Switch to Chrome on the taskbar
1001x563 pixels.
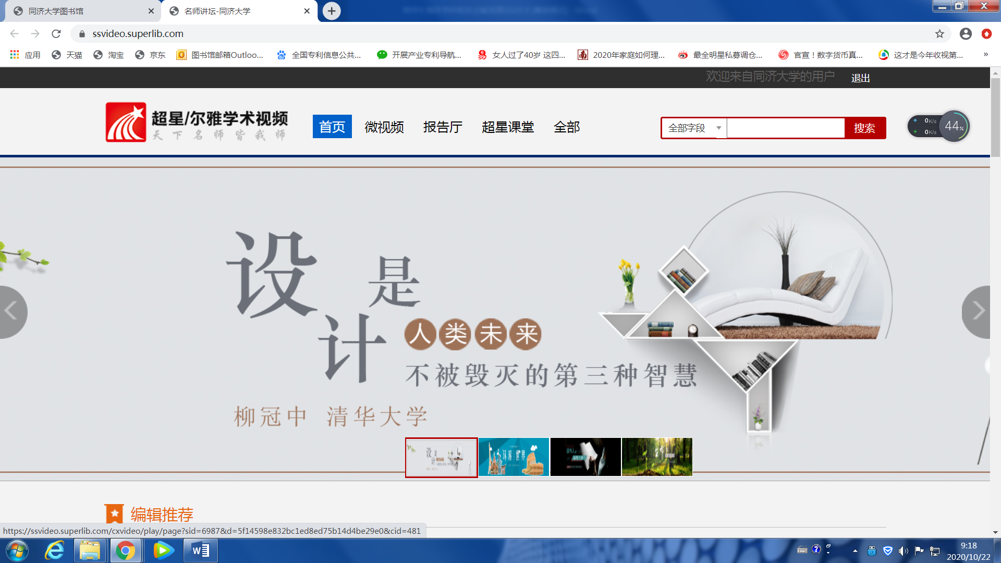tap(125, 550)
